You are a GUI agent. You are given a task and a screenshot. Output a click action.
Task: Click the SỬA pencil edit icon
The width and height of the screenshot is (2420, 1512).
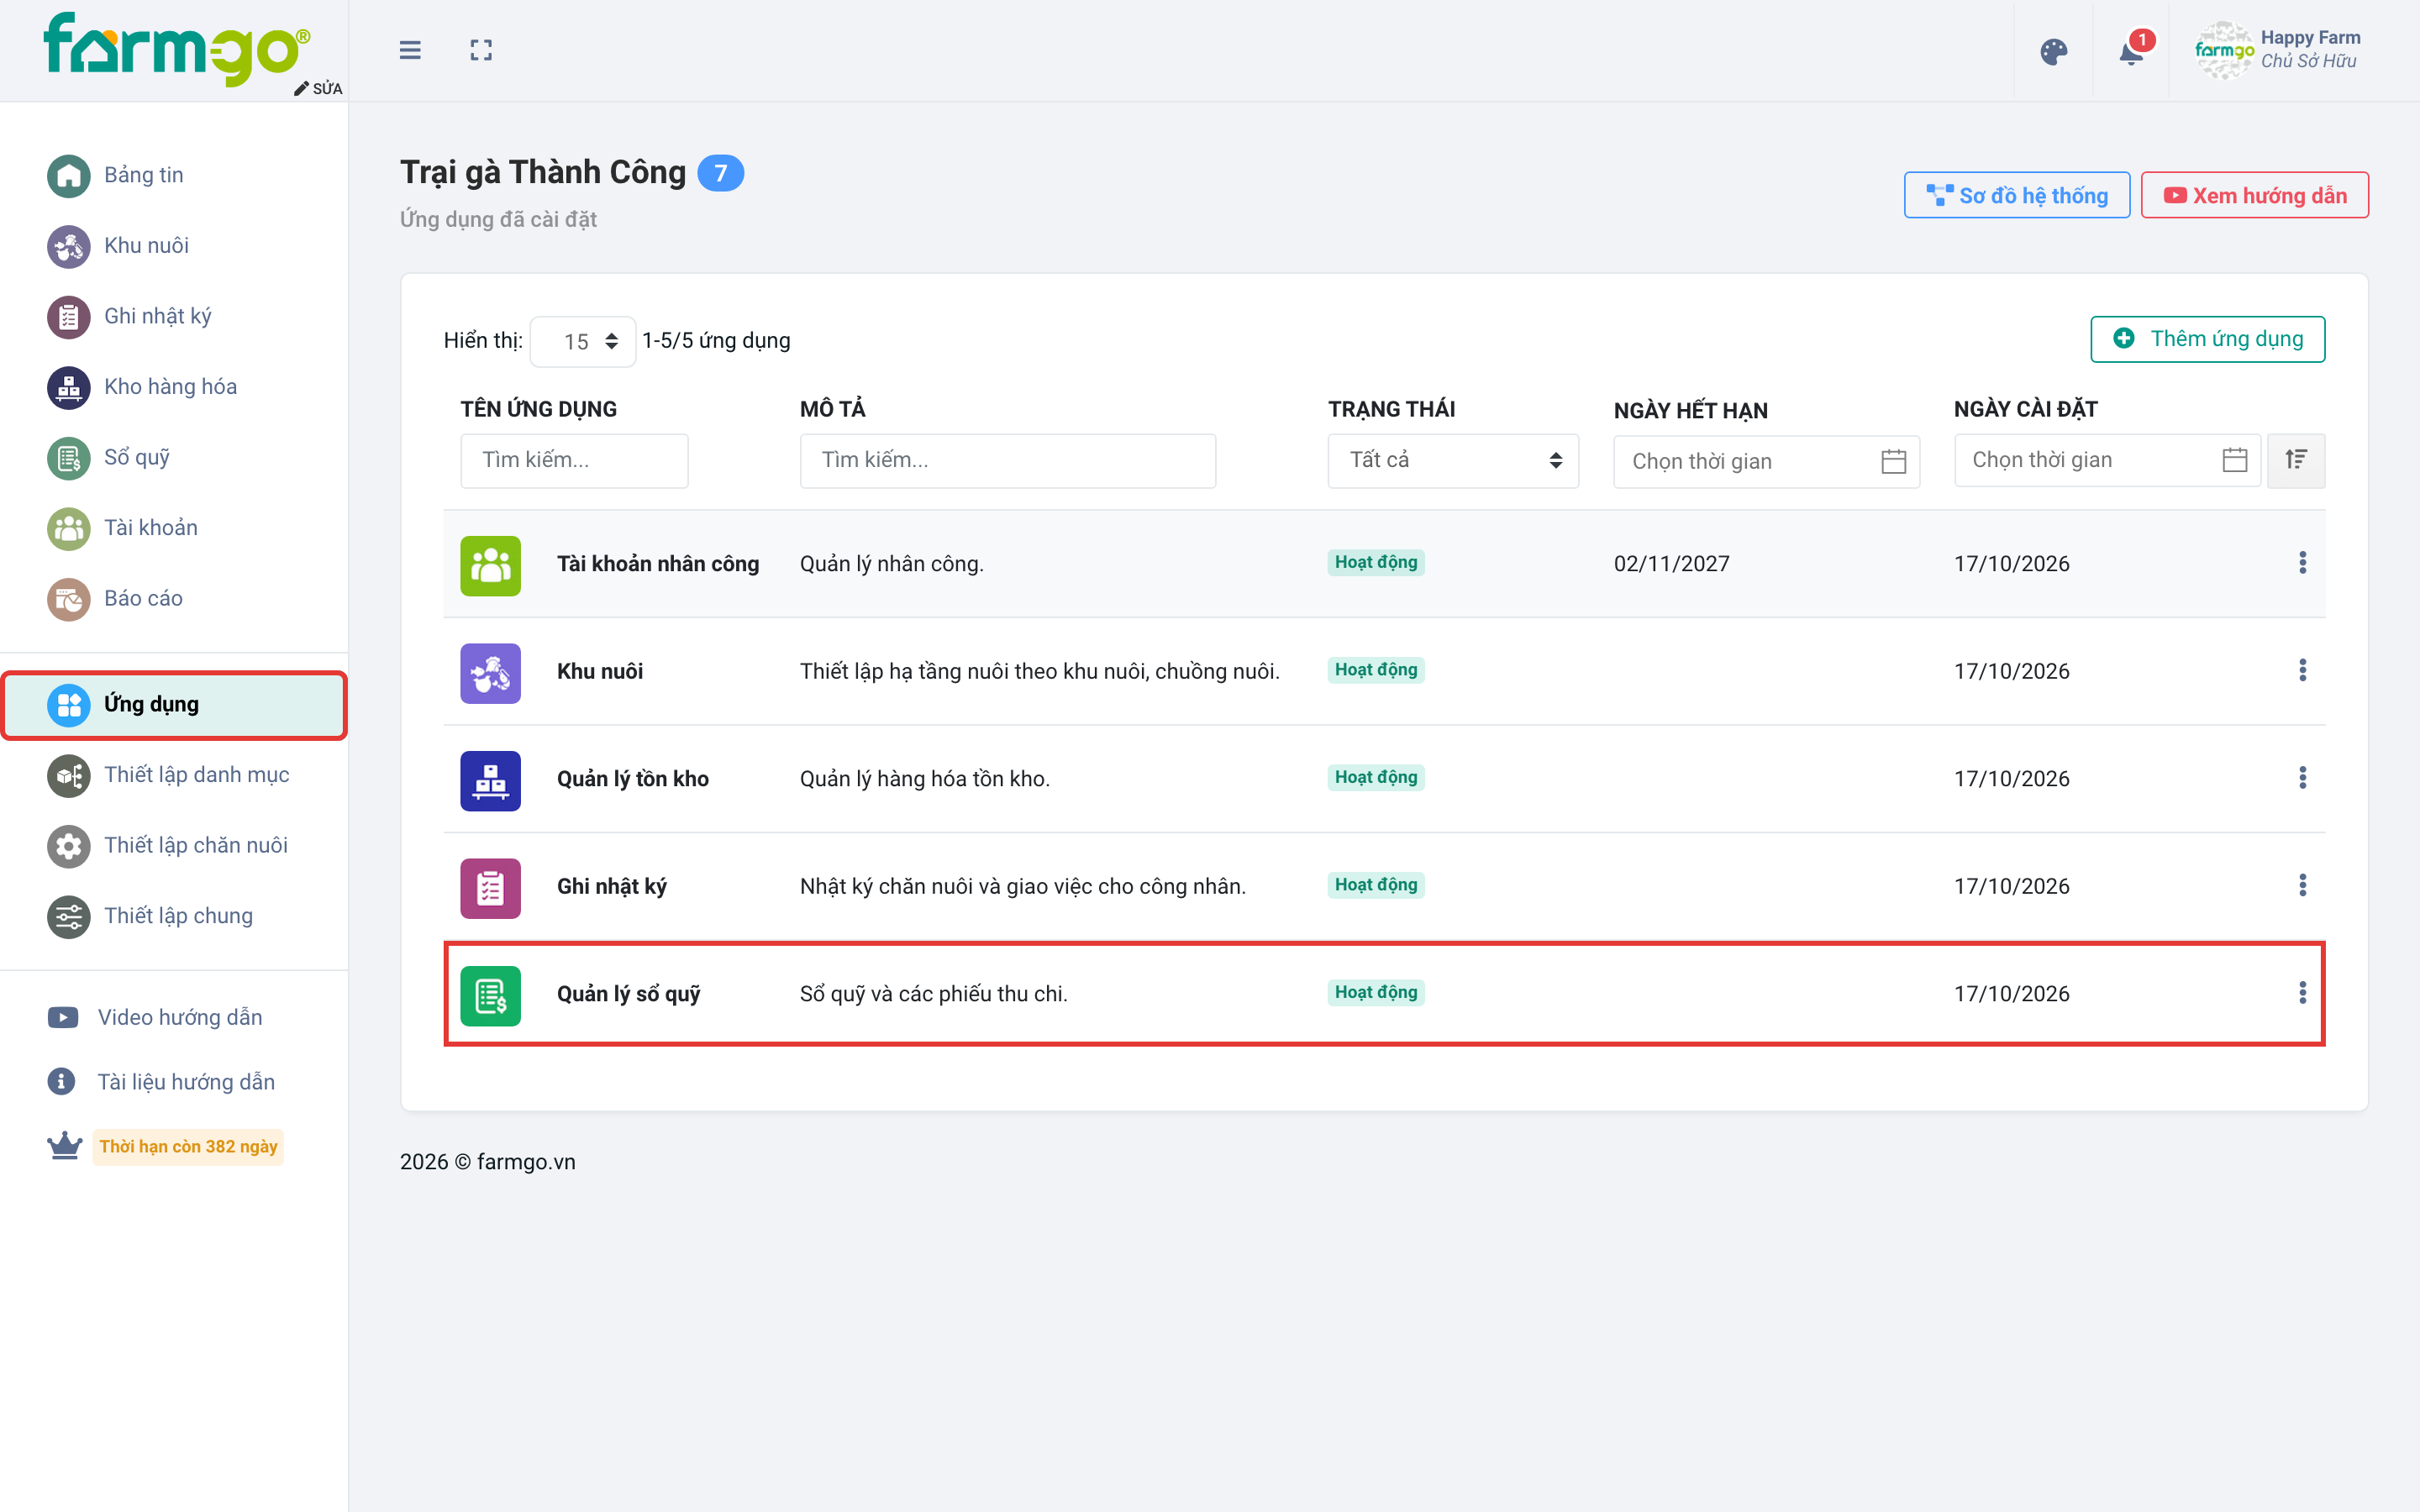(318, 89)
